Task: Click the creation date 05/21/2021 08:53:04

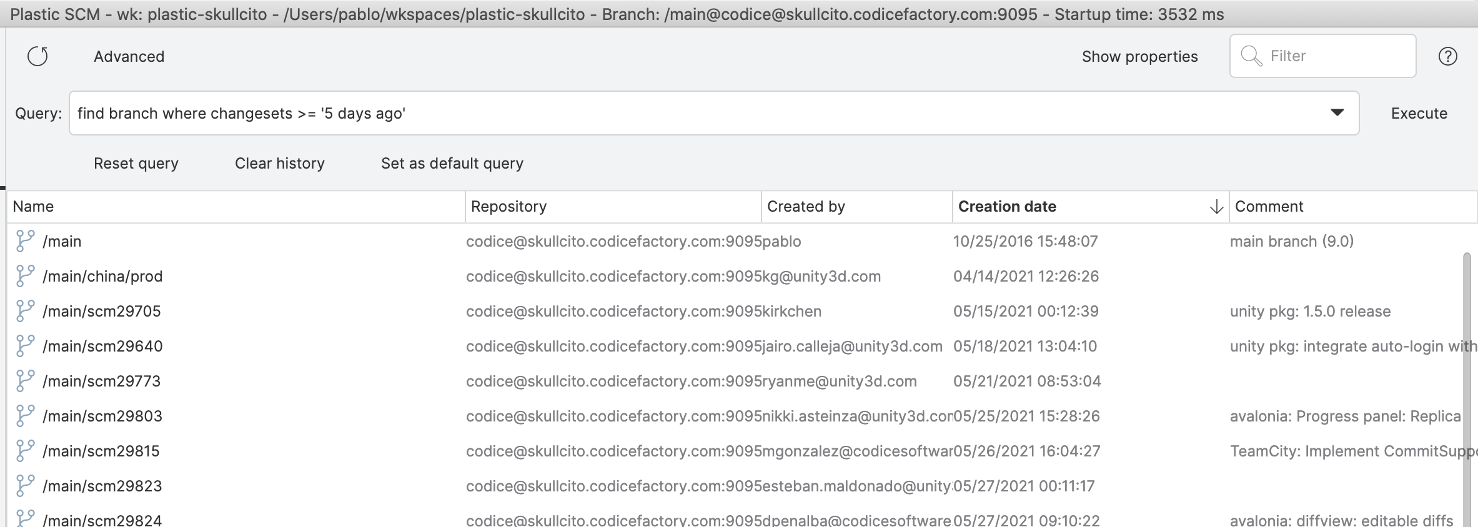Action: [x=1027, y=382]
